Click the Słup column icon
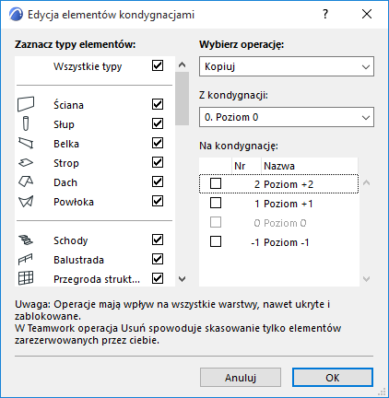The height and width of the screenshot is (398, 389). tap(26, 123)
